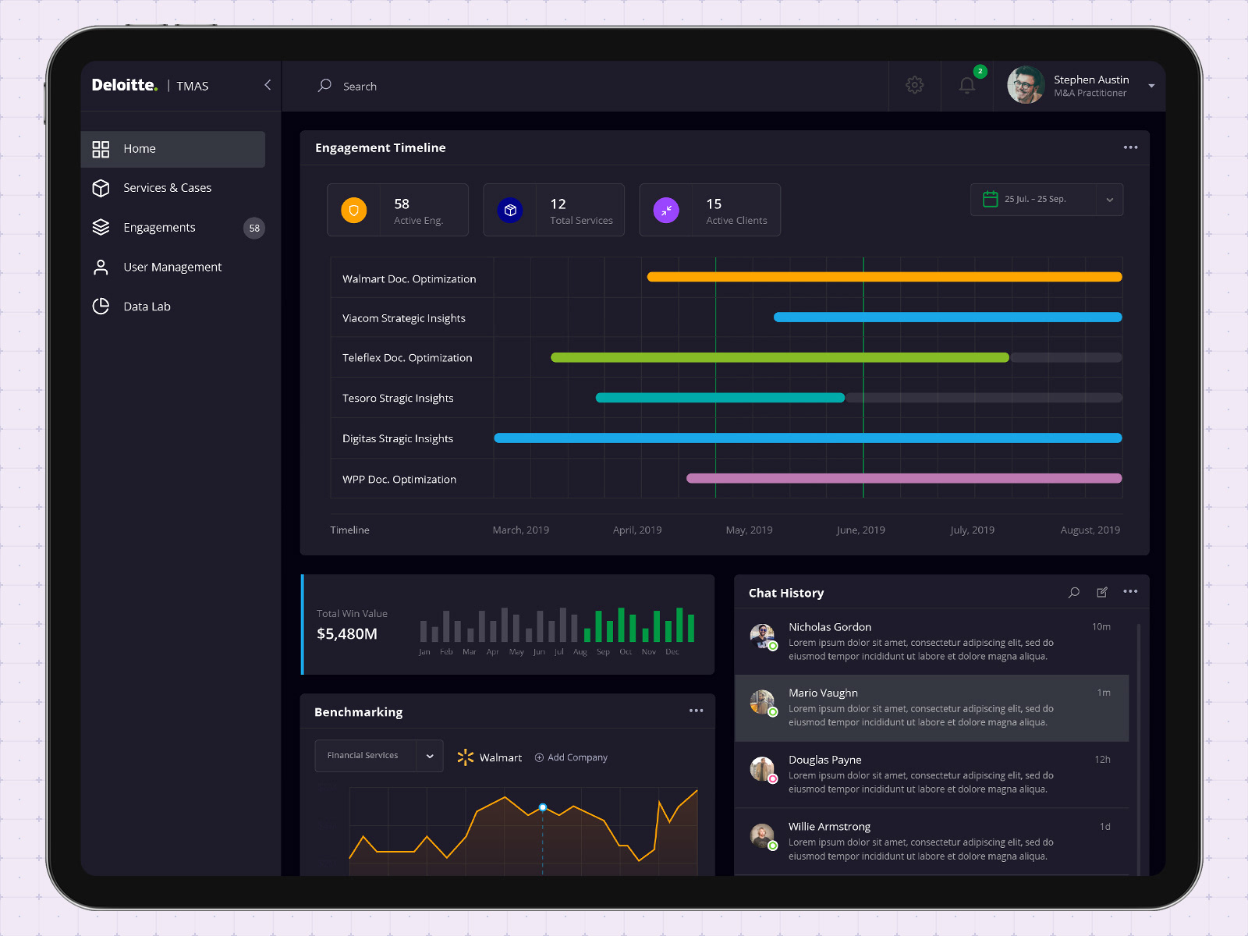Open Nicholas Gordon chat message
Image resolution: width=1248 pixels, height=936 pixels.
click(932, 641)
